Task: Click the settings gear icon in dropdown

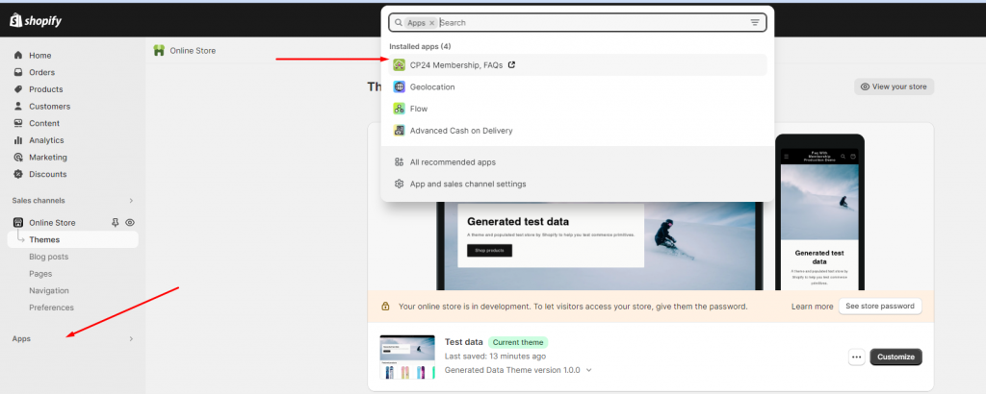Action: [399, 184]
